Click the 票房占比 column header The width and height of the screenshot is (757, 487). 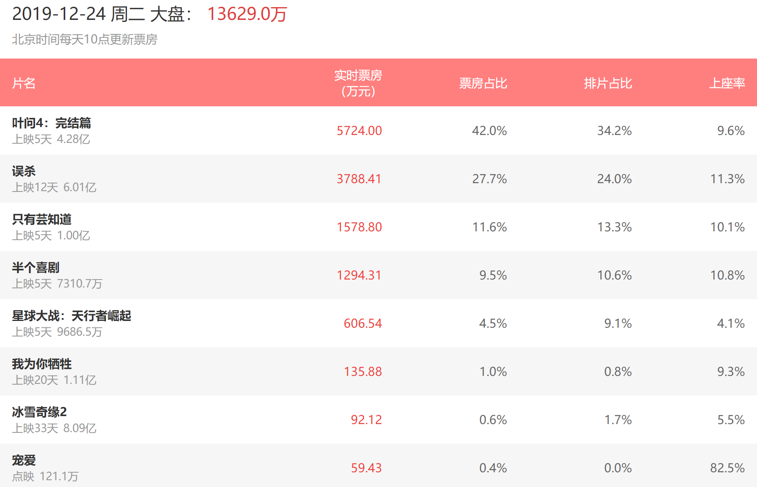483,83
